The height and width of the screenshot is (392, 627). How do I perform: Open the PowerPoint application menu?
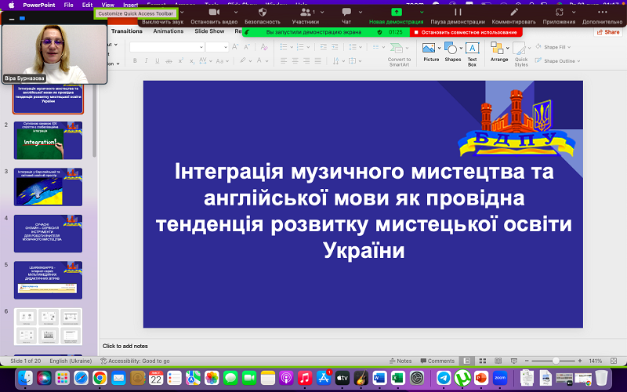(x=39, y=5)
